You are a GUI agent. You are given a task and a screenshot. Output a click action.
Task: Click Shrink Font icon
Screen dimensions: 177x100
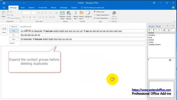click(42, 13)
